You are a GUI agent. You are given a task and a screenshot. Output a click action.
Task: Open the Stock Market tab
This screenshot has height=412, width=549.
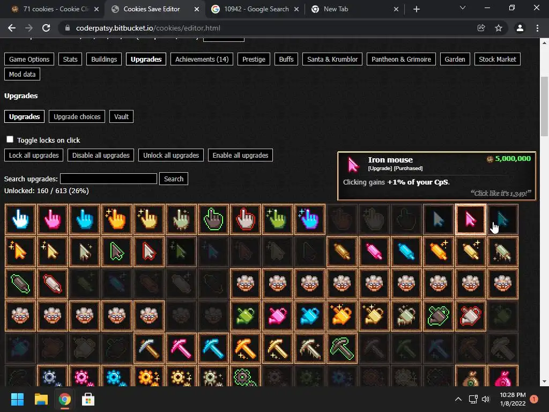tap(498, 59)
